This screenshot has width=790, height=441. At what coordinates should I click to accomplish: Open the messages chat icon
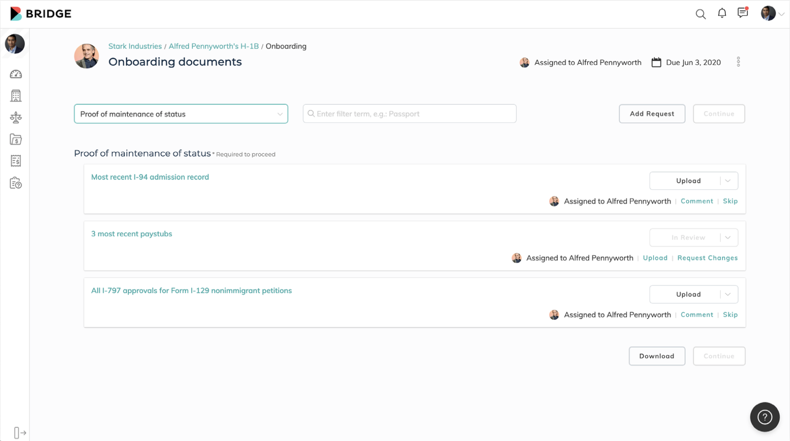coord(743,12)
